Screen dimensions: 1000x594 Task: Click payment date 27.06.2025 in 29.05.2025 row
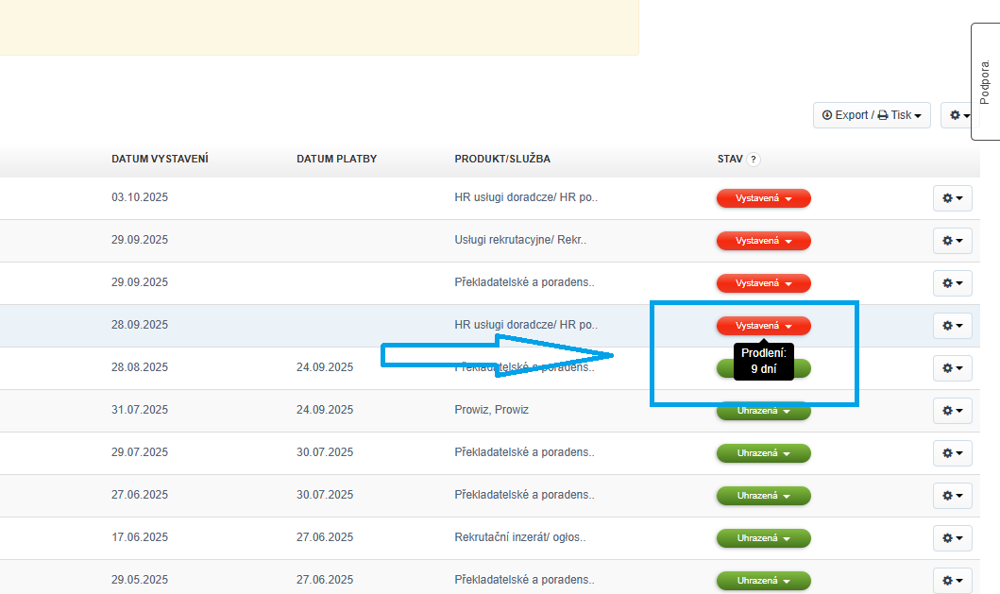[325, 580]
